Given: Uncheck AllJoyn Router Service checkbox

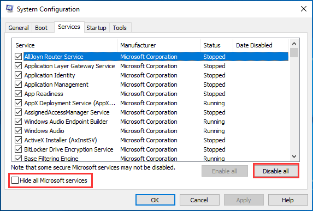Looking at the screenshot, I should 18,57.
